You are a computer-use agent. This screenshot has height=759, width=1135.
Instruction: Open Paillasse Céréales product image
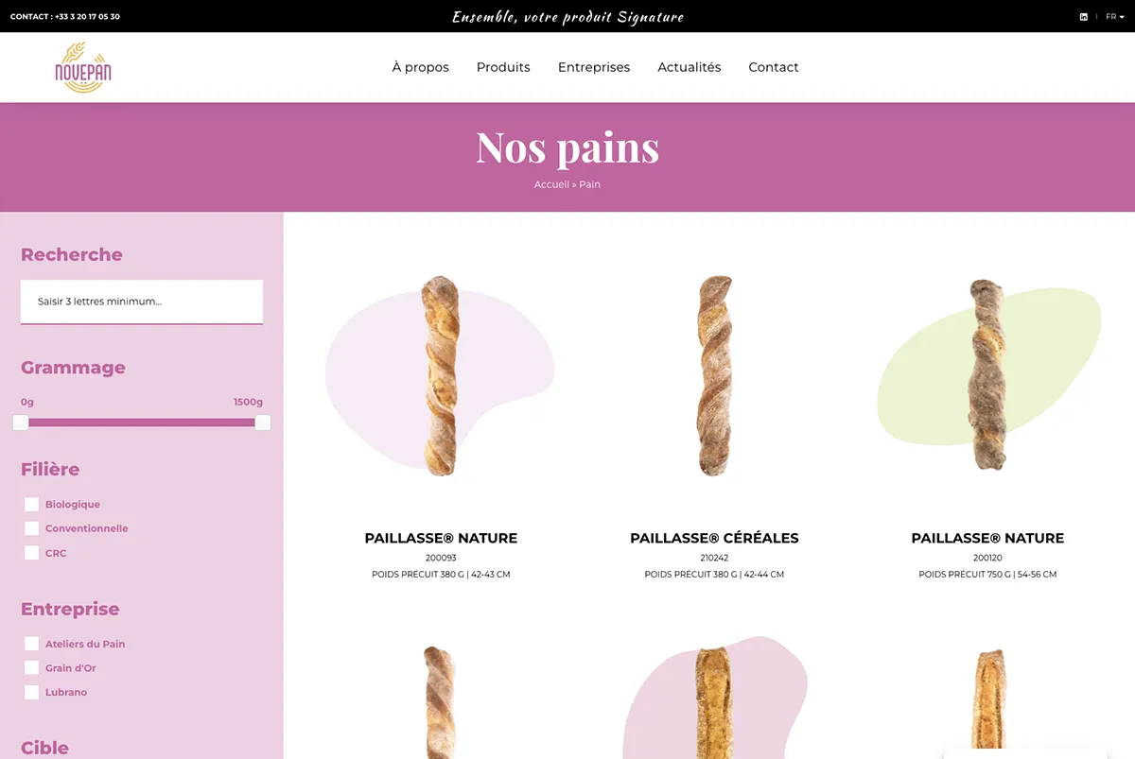coord(715,375)
